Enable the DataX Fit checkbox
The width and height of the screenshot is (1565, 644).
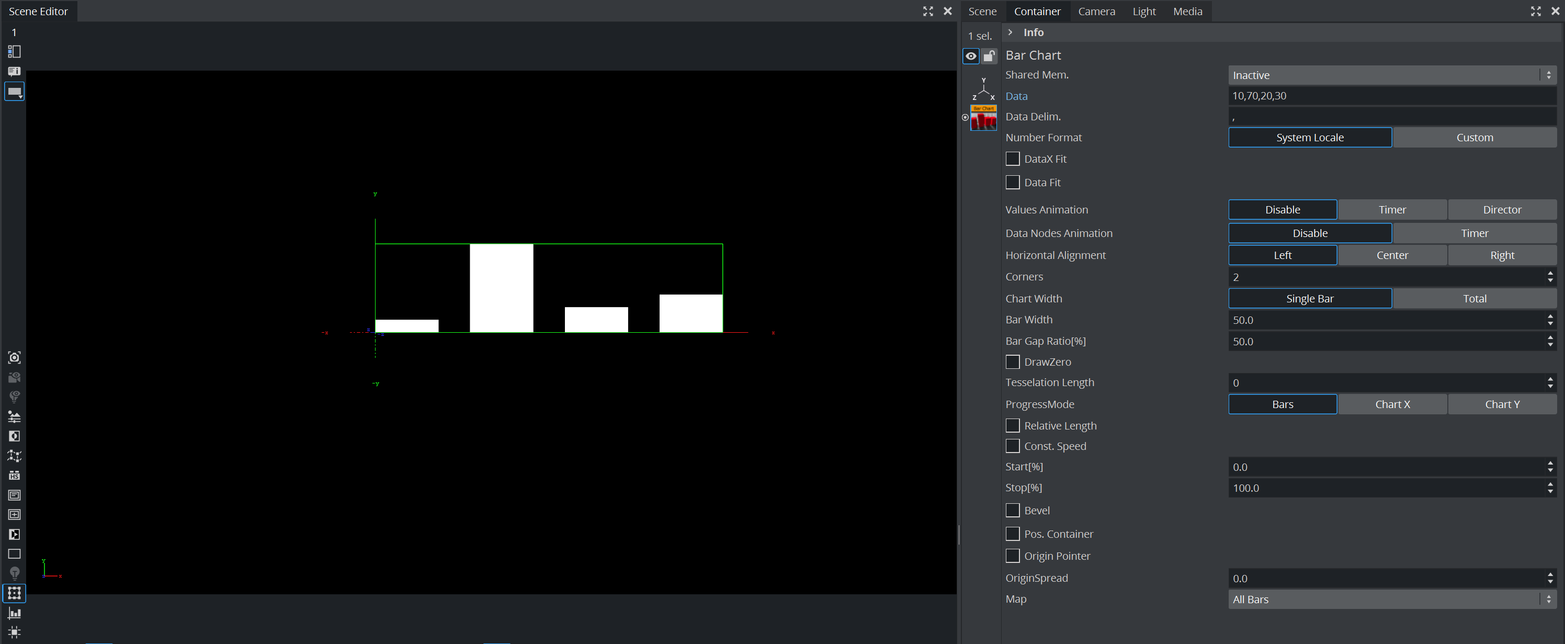(1012, 159)
